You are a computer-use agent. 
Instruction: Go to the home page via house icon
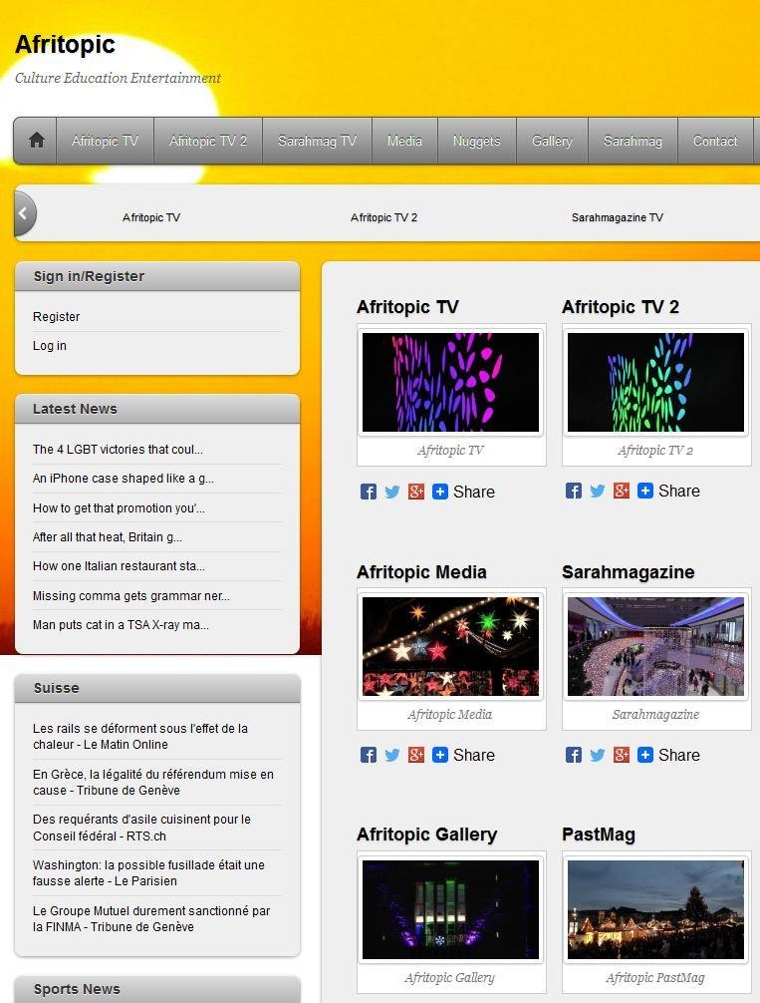(37, 141)
